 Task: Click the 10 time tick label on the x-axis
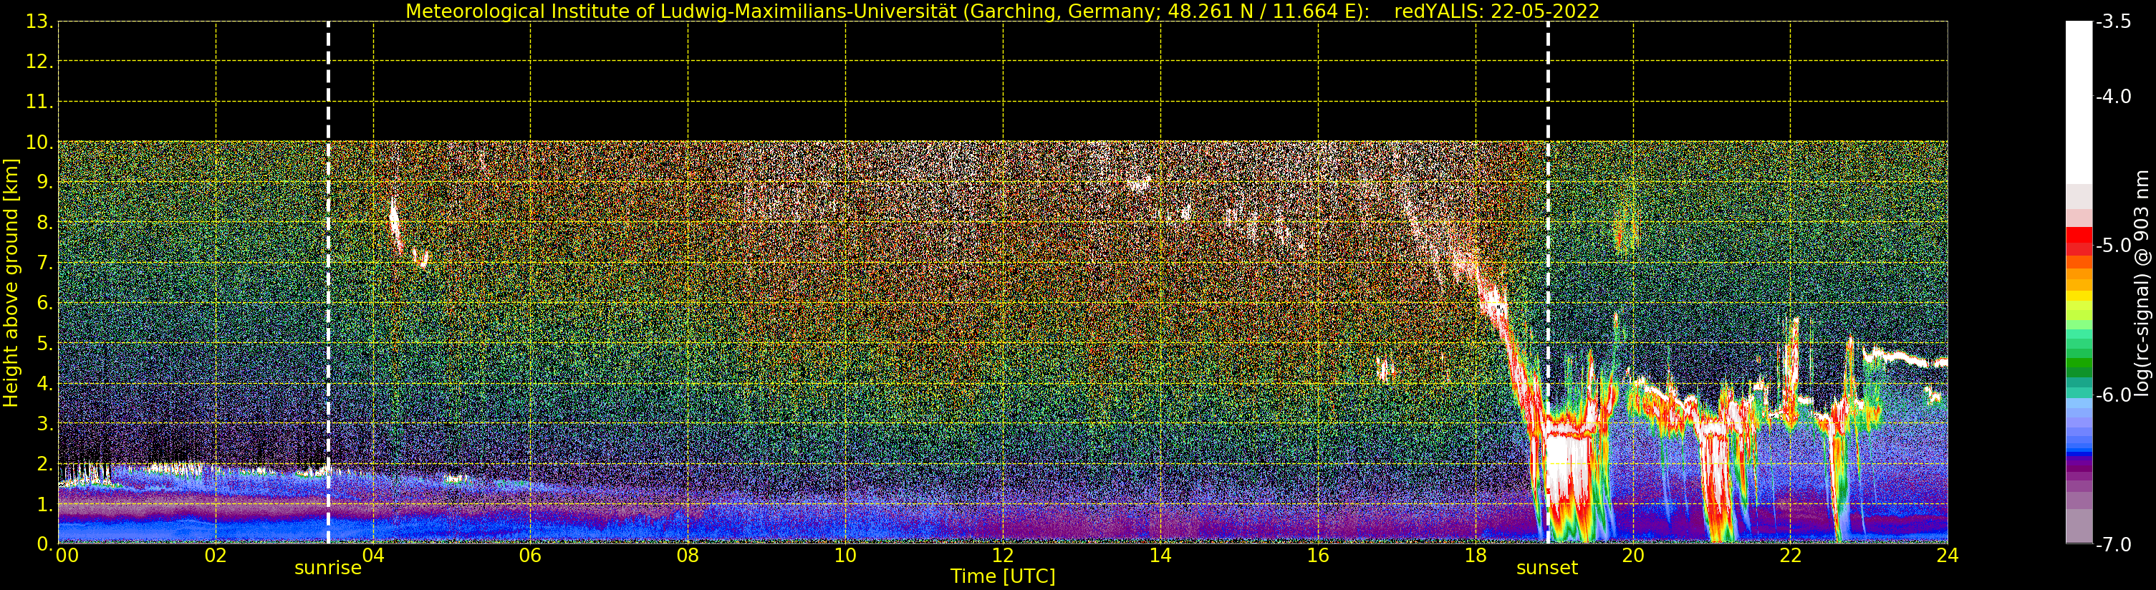tap(845, 556)
